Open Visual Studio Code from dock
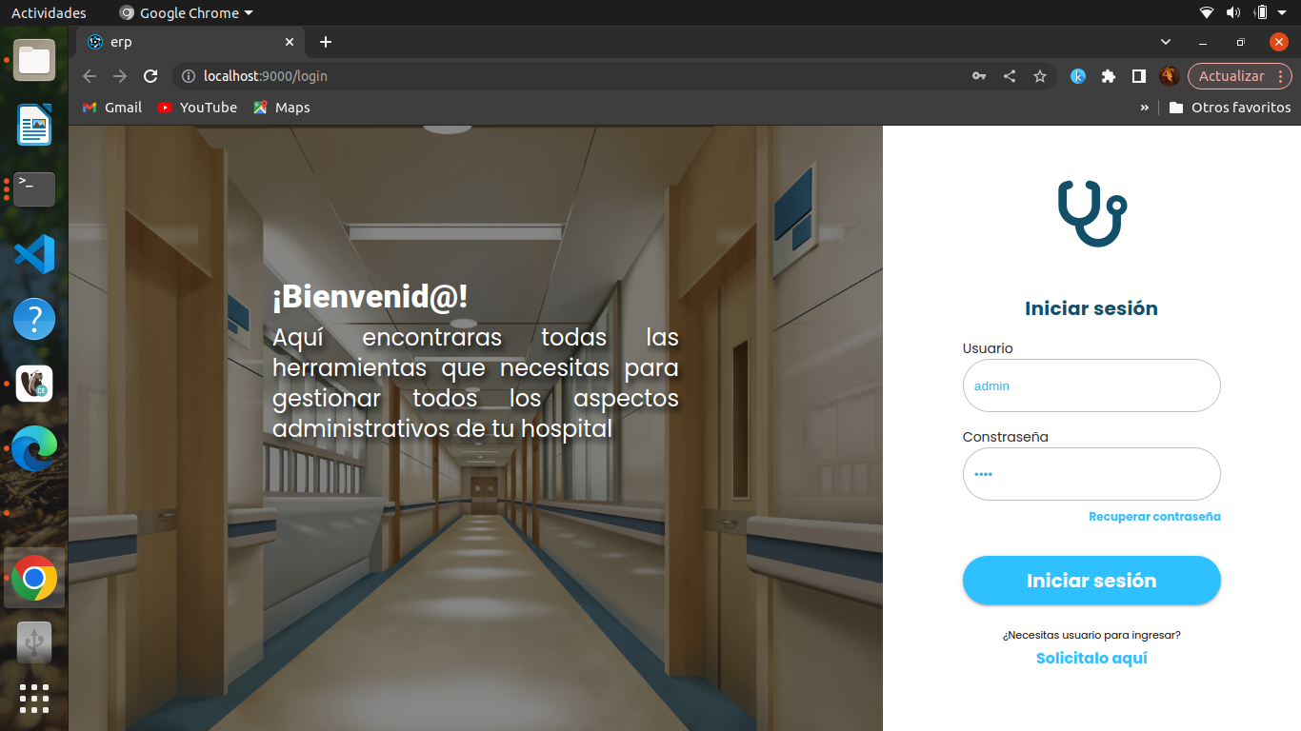This screenshot has height=731, width=1301. tap(34, 254)
